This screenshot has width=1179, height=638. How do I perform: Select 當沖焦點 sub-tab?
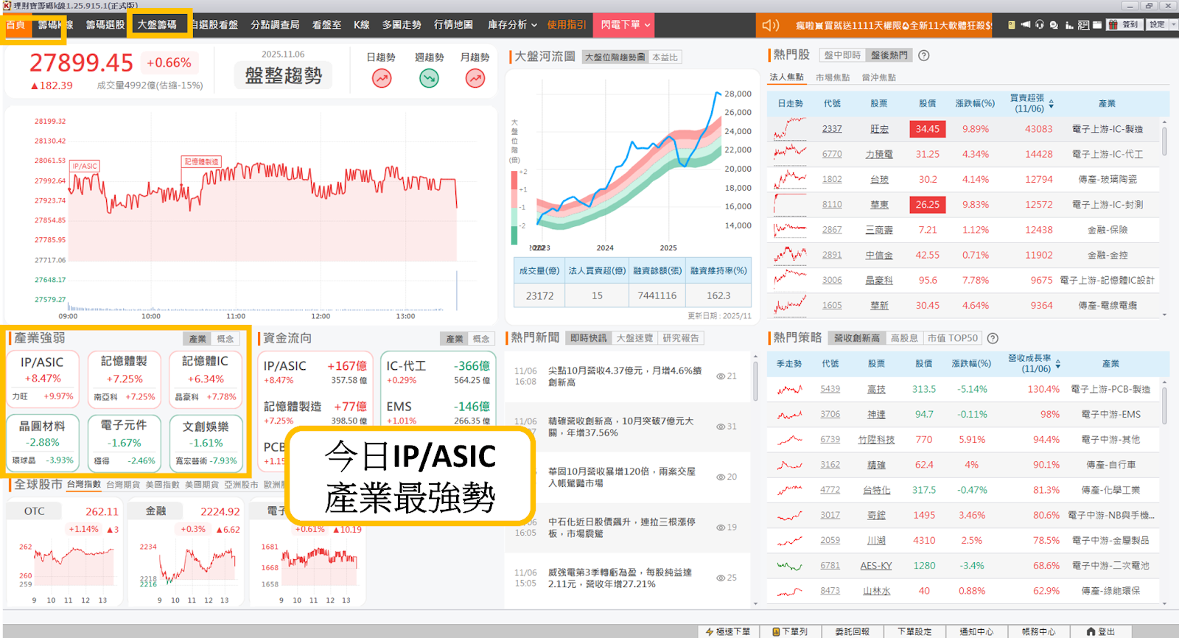pos(878,77)
